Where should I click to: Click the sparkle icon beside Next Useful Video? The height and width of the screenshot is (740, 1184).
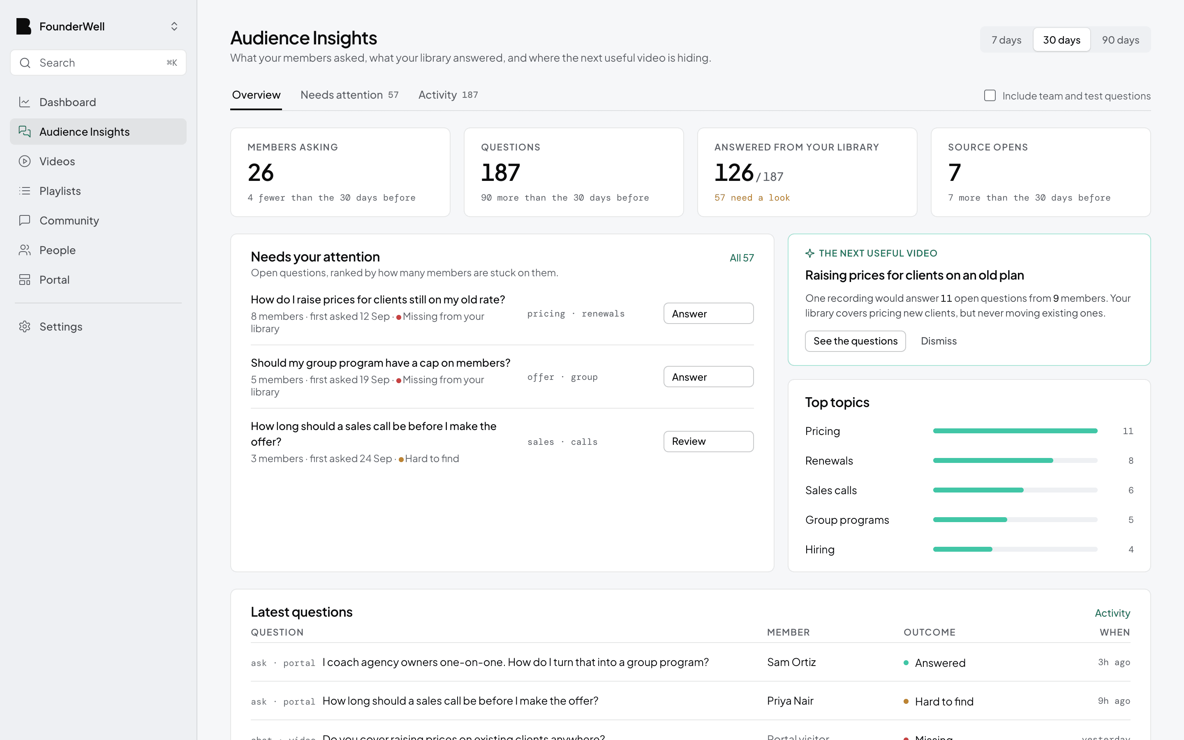tap(810, 253)
